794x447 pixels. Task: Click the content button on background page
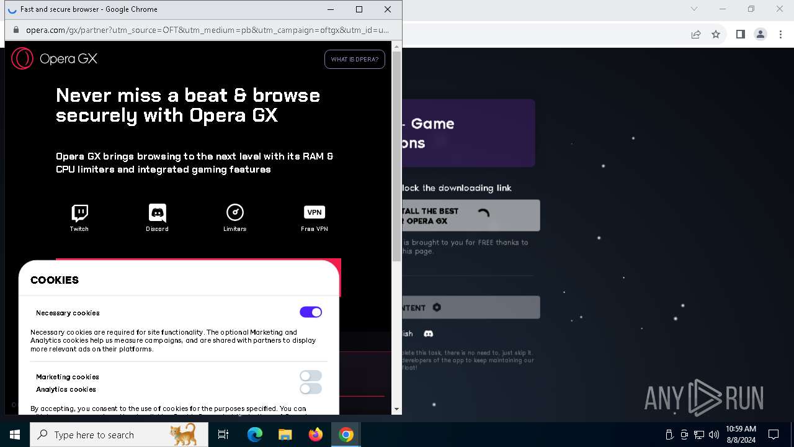coord(471,307)
